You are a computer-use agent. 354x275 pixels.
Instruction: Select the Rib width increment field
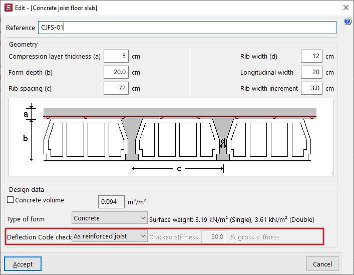311,89
